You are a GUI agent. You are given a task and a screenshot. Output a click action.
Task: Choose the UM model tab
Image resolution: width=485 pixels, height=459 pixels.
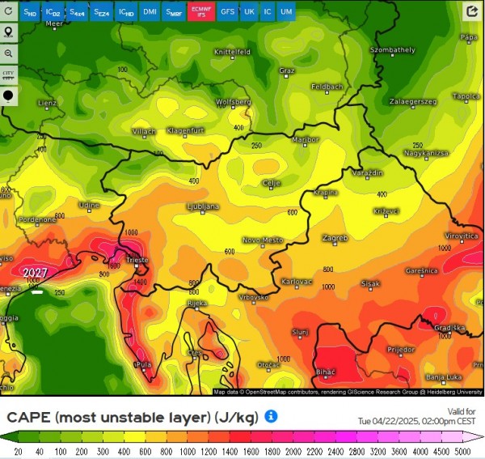pos(286,12)
